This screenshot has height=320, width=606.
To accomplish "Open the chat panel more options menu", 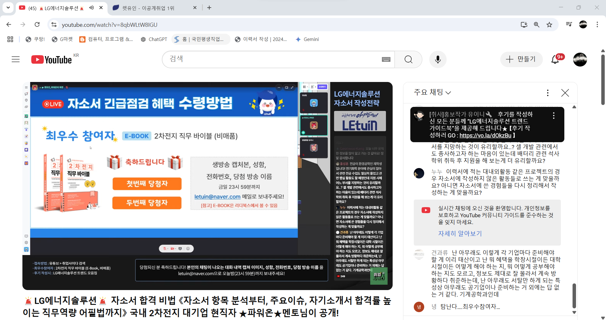I will (x=548, y=93).
